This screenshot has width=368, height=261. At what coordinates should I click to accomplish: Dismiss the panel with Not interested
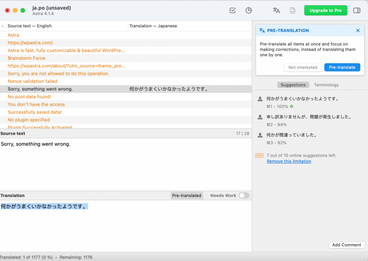point(303,67)
